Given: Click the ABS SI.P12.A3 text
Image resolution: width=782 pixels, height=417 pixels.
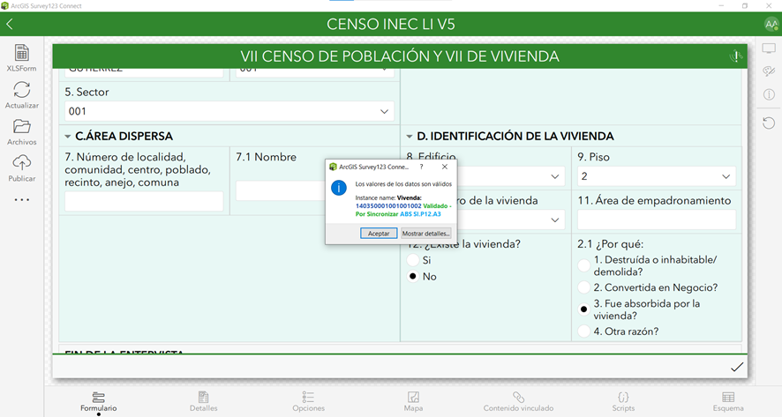Looking at the screenshot, I should (x=420, y=213).
